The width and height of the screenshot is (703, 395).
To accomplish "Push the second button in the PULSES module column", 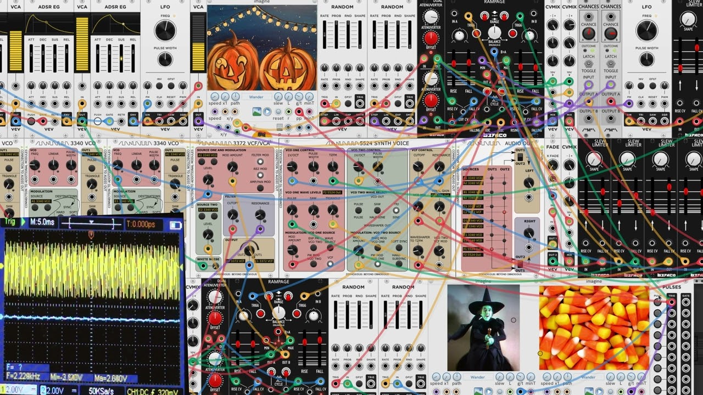I will click(657, 314).
